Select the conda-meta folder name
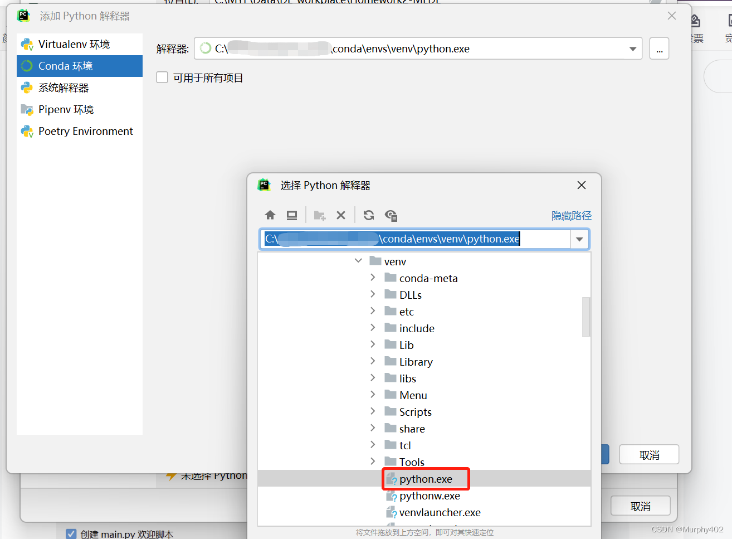 428,278
